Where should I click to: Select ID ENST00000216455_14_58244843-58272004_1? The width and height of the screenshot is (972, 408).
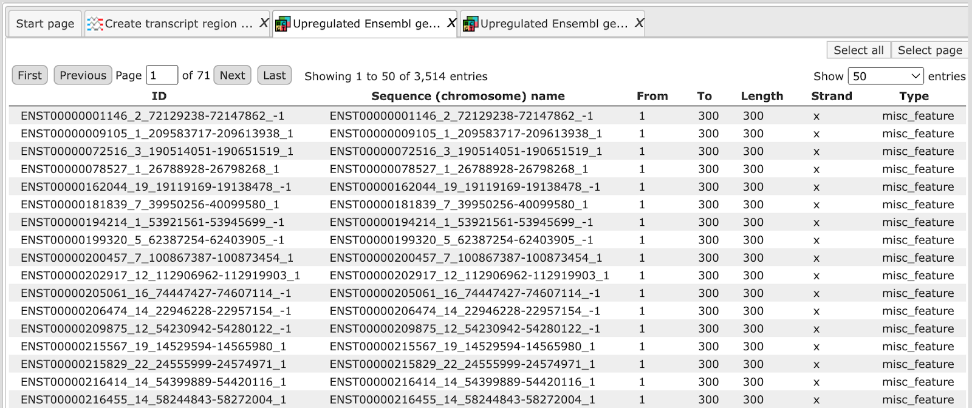click(x=154, y=399)
